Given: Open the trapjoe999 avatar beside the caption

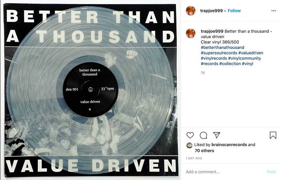Looking at the screenshot, I should [x=191, y=33].
